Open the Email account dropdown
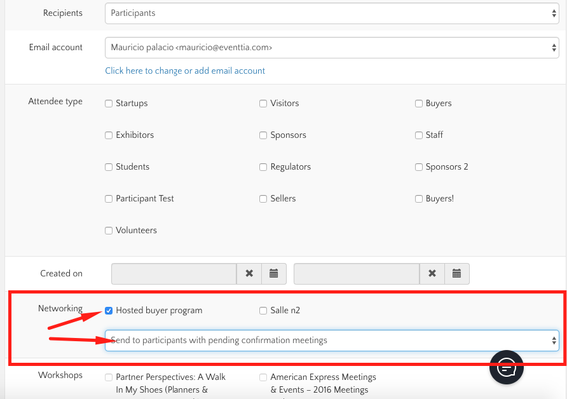Viewport: 567px width, 399px height. click(331, 48)
